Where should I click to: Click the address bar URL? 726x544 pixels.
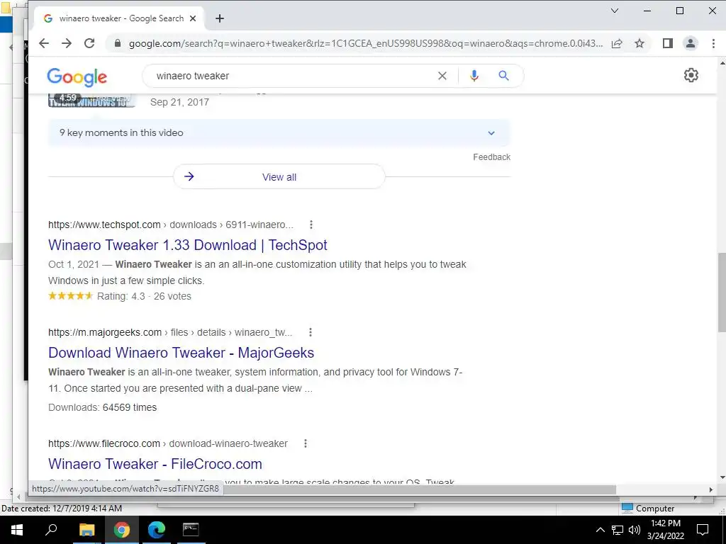(x=366, y=43)
